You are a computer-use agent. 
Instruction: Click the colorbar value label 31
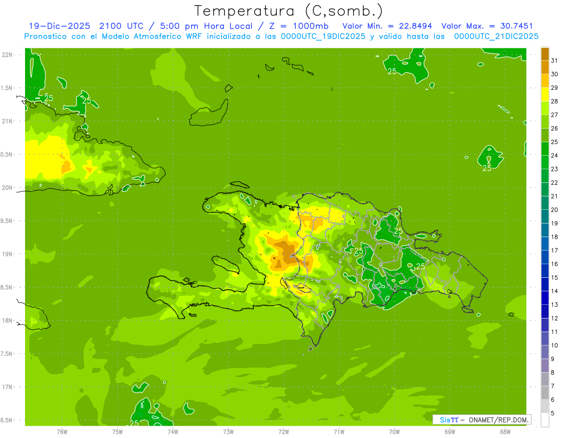click(x=554, y=60)
